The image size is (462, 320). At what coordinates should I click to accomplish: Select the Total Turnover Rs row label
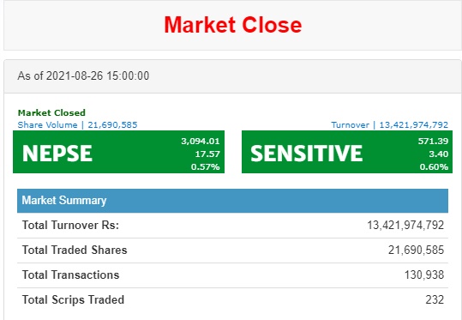(70, 226)
